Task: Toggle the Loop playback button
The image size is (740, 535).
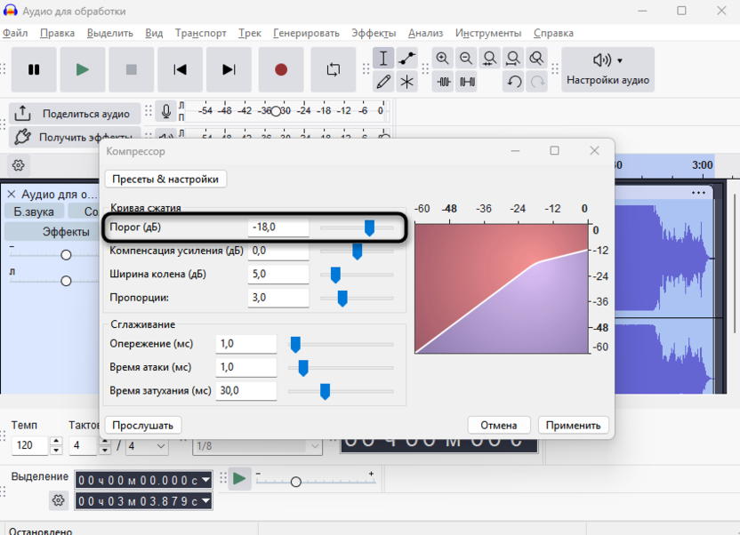Action: (x=334, y=69)
